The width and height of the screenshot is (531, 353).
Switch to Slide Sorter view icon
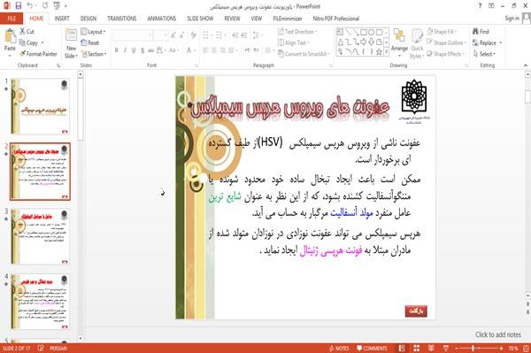(417, 349)
